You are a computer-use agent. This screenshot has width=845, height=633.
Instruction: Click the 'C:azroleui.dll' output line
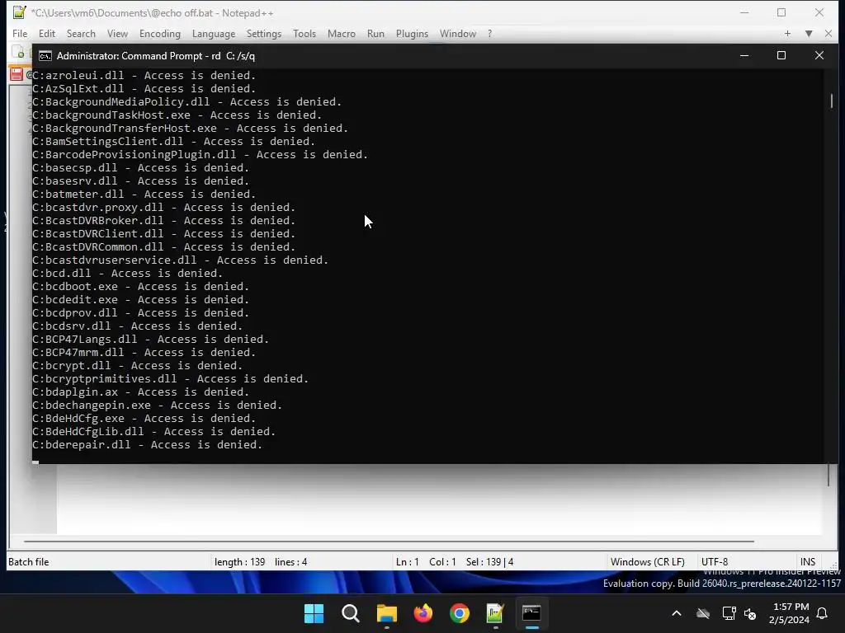(x=144, y=76)
